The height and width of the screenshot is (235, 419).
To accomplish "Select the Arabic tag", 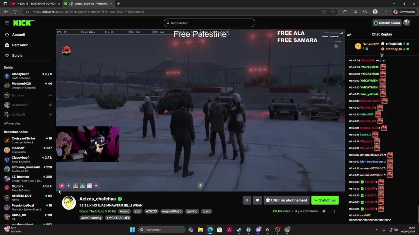I will tap(124, 211).
